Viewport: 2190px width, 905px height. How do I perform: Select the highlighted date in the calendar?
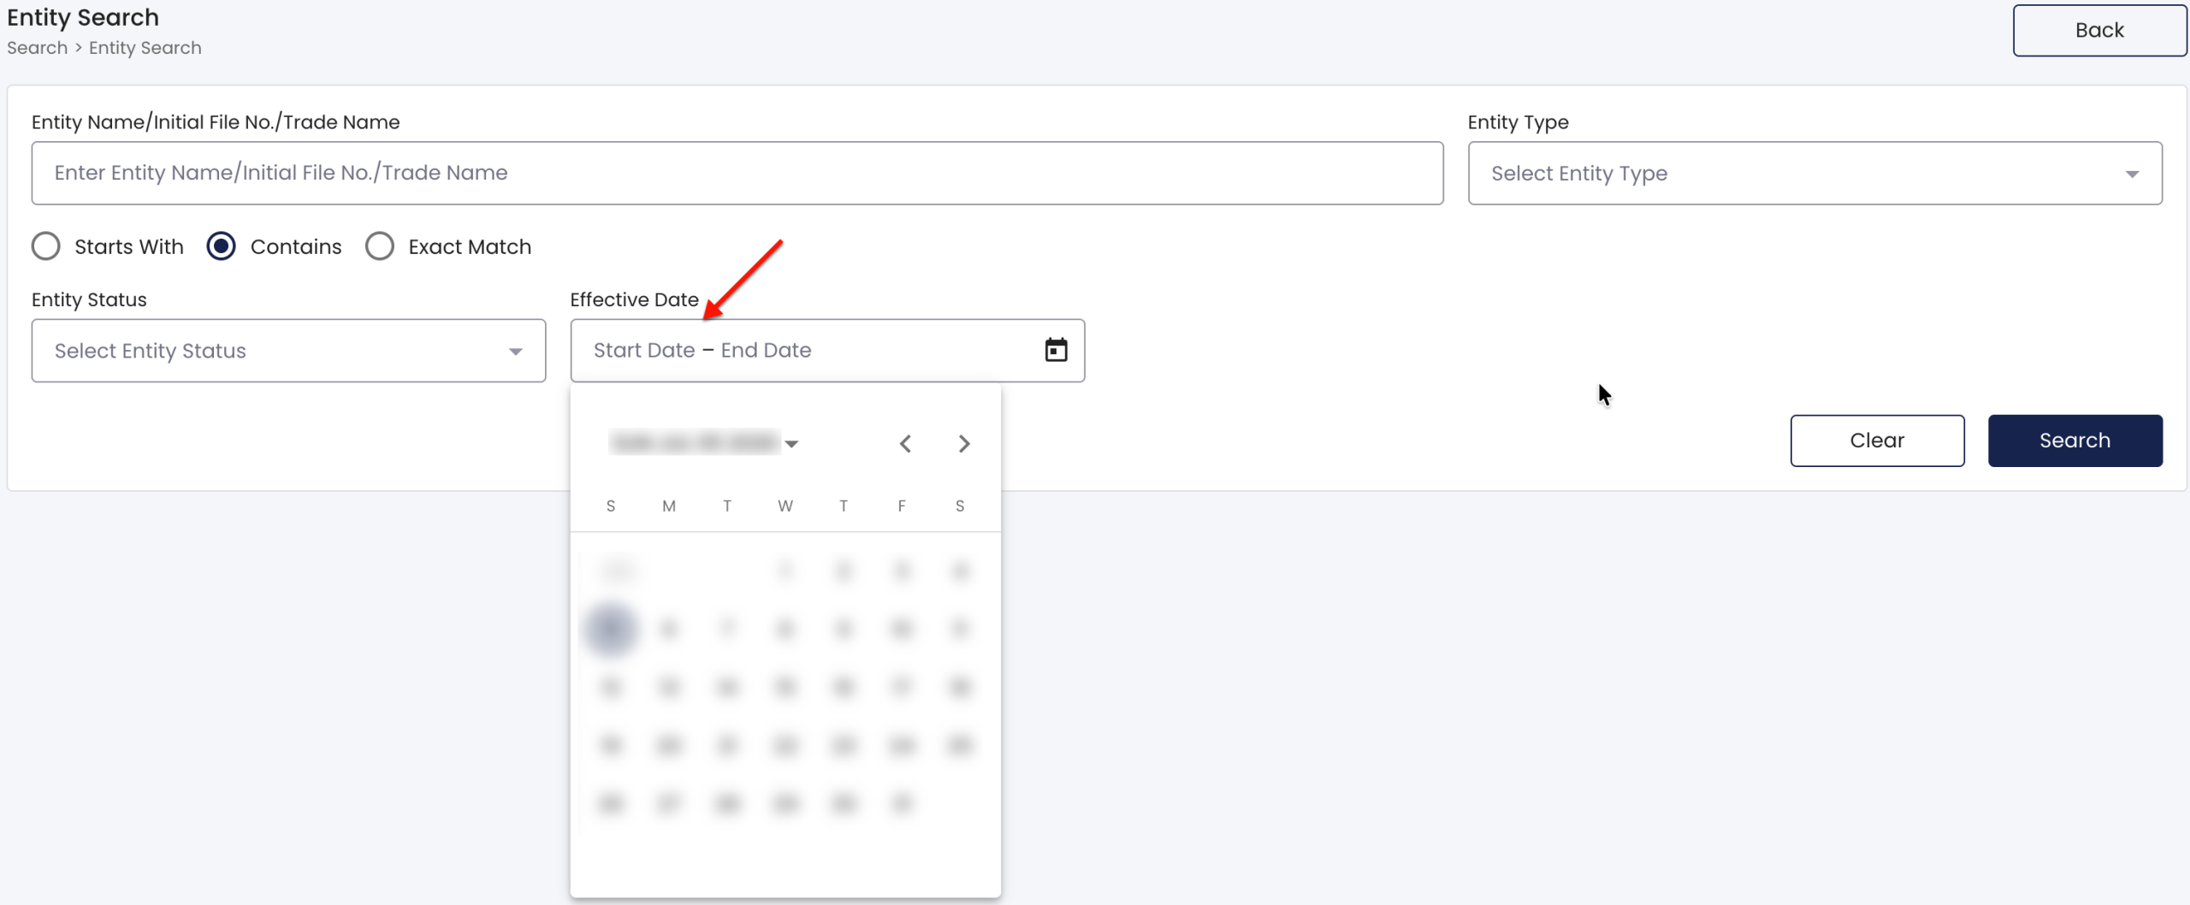[611, 629]
